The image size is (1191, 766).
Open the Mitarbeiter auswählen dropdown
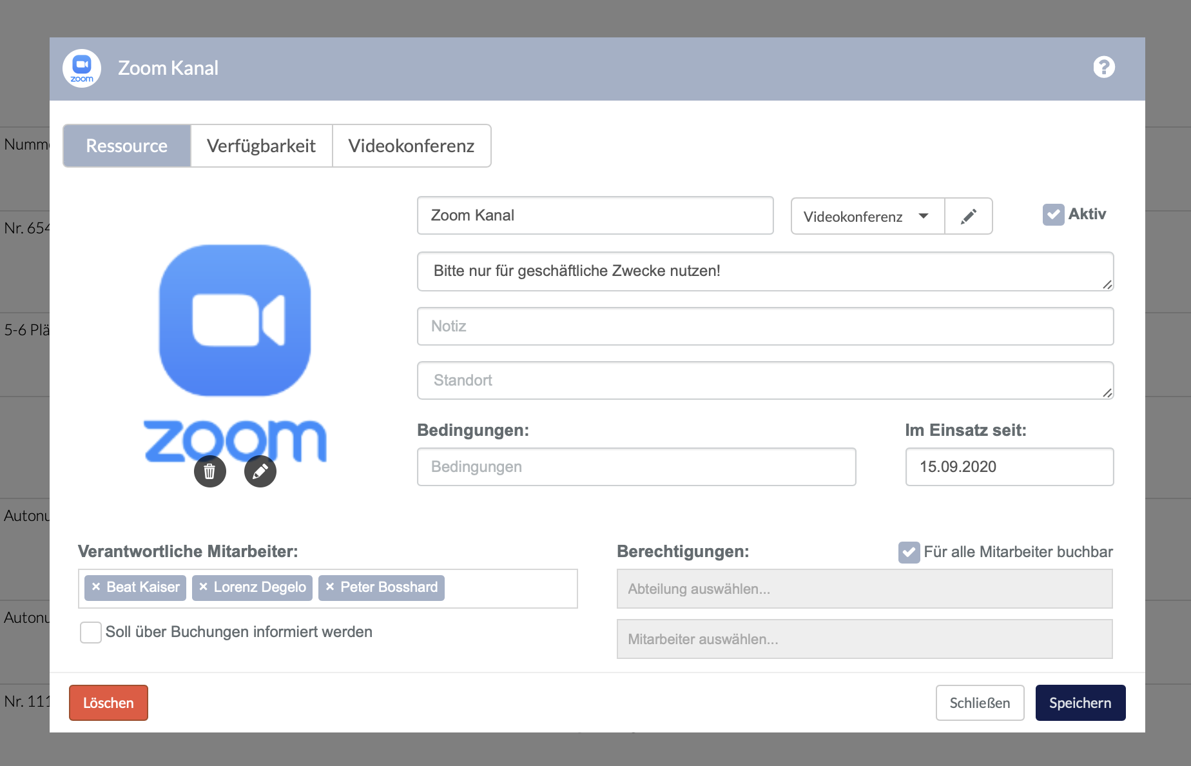(x=865, y=639)
